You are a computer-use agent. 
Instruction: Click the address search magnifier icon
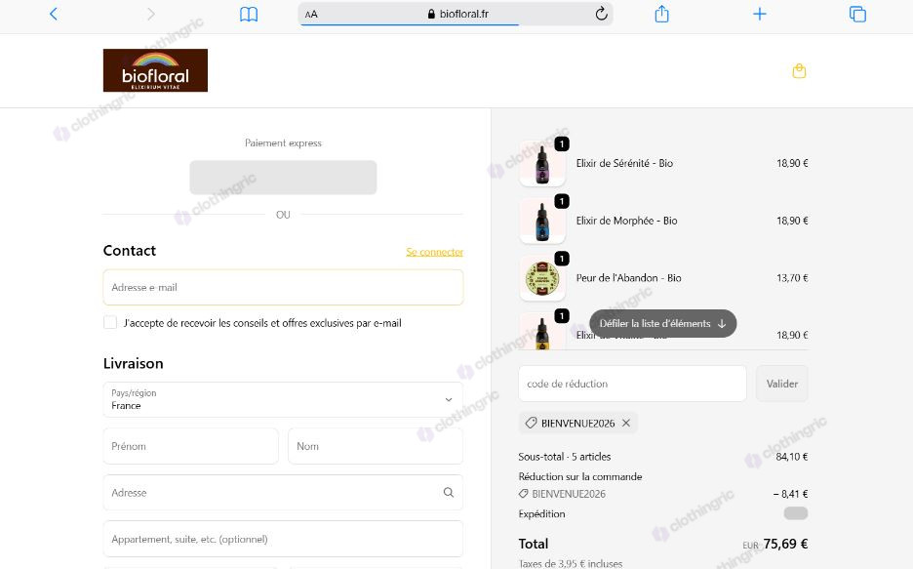(x=449, y=492)
